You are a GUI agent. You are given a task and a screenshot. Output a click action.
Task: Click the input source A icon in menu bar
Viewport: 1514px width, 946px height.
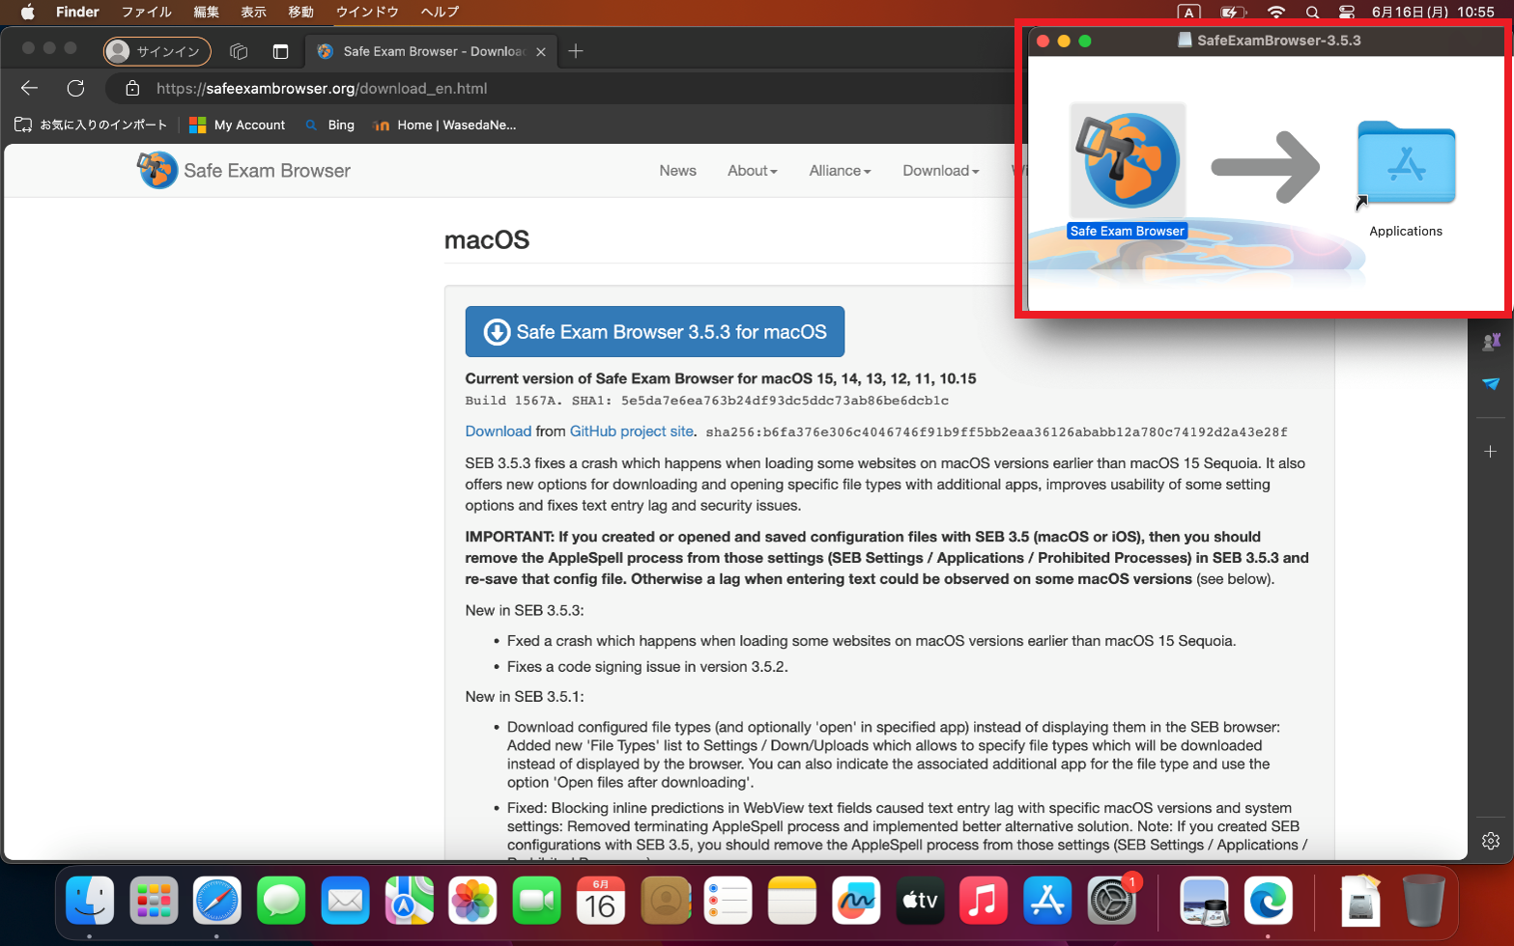click(1189, 13)
